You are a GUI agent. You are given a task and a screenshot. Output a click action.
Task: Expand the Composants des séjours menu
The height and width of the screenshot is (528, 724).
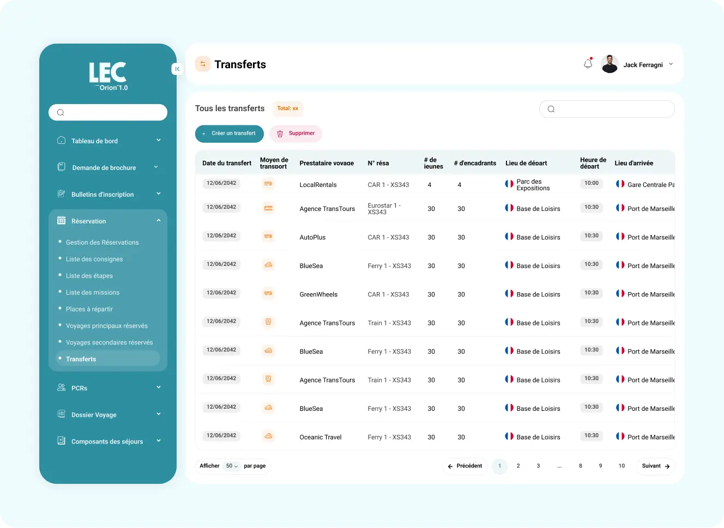tap(159, 441)
